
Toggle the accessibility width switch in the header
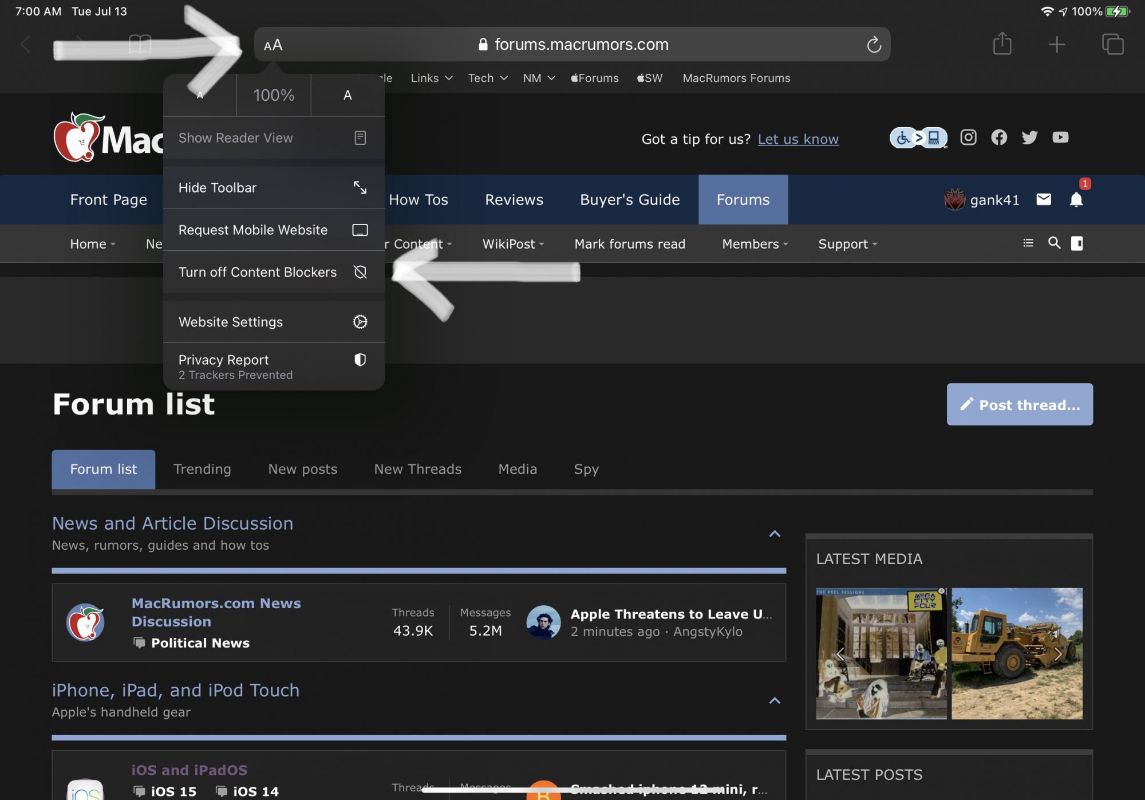point(918,138)
